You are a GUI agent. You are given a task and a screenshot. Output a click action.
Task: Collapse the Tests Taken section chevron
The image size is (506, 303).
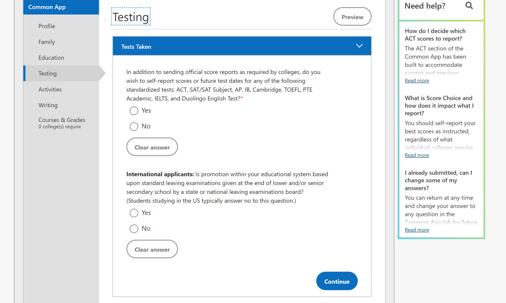point(359,46)
